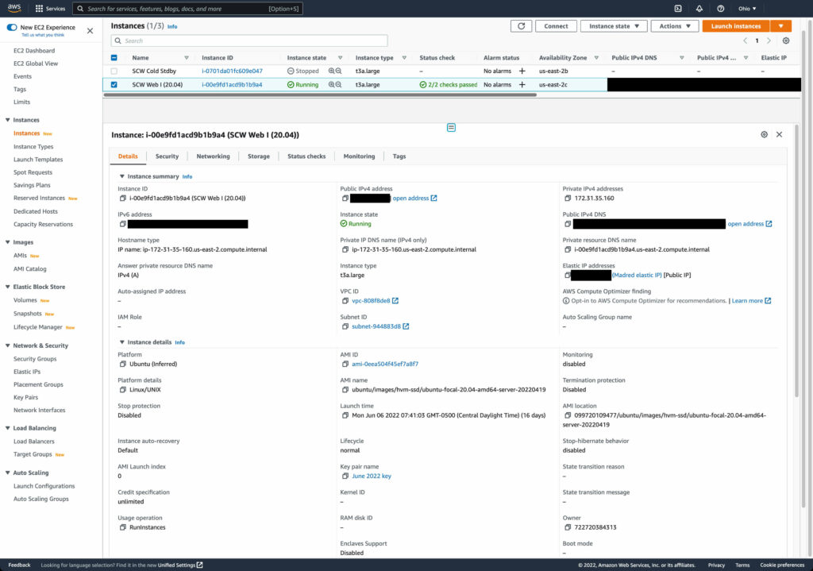
Task: Switch to the Security tab
Action: 167,156
